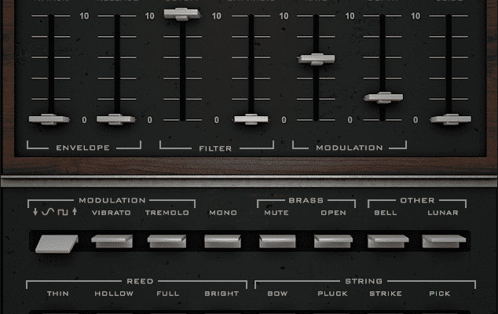Image resolution: width=498 pixels, height=314 pixels.
Task: Click the rightmost slider handle at zero
Action: 449,119
